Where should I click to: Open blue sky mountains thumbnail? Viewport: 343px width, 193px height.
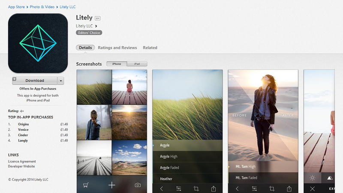click(x=129, y=158)
